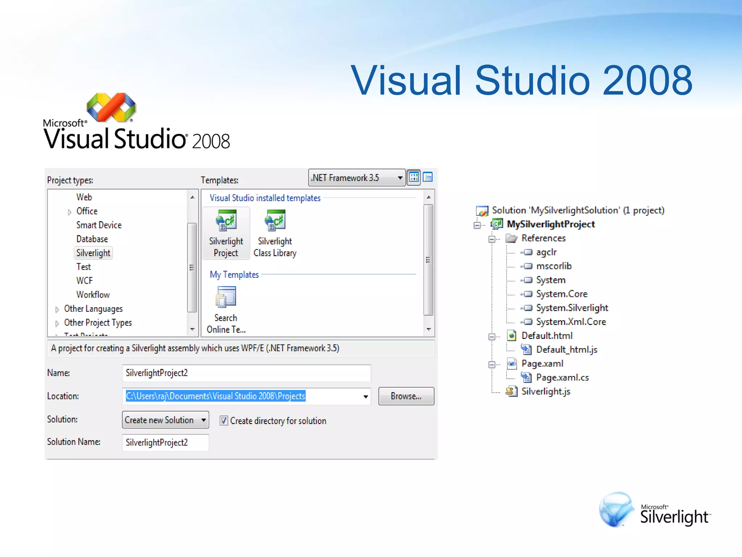
Task: Click the Solution 'MySilverlightSolution' label
Action: point(578,210)
